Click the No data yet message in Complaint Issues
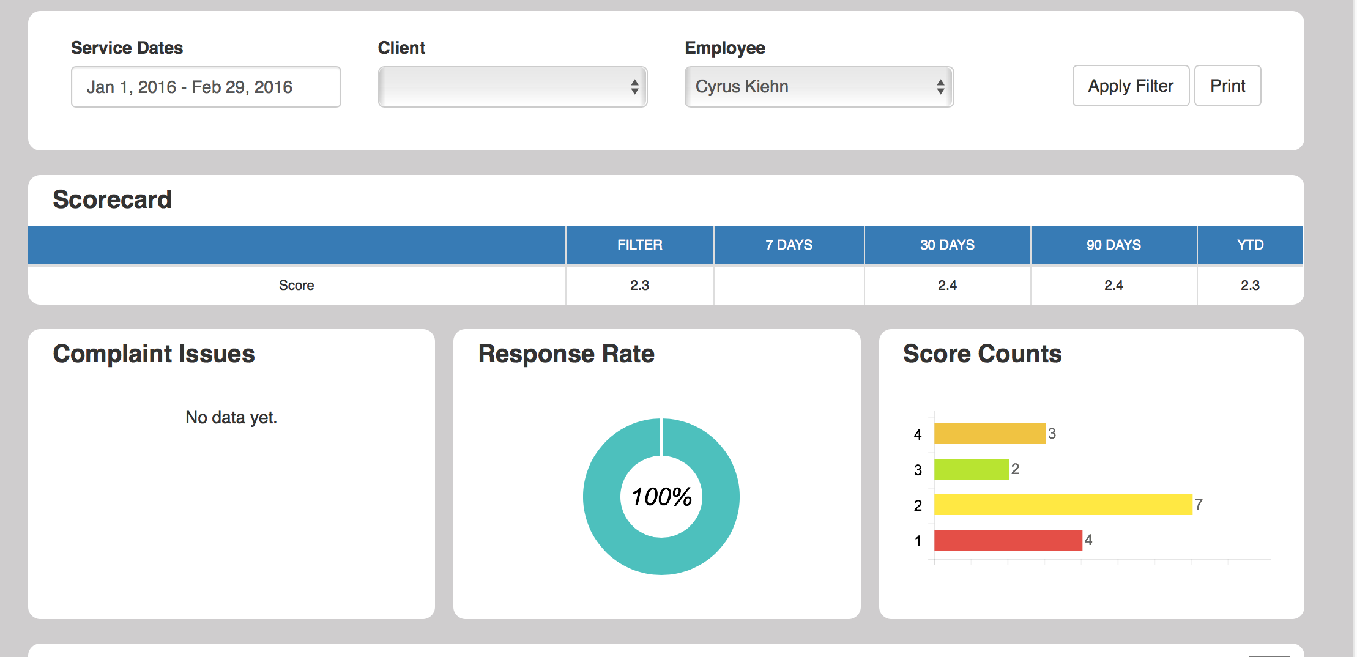Image resolution: width=1357 pixels, height=657 pixels. click(x=231, y=417)
